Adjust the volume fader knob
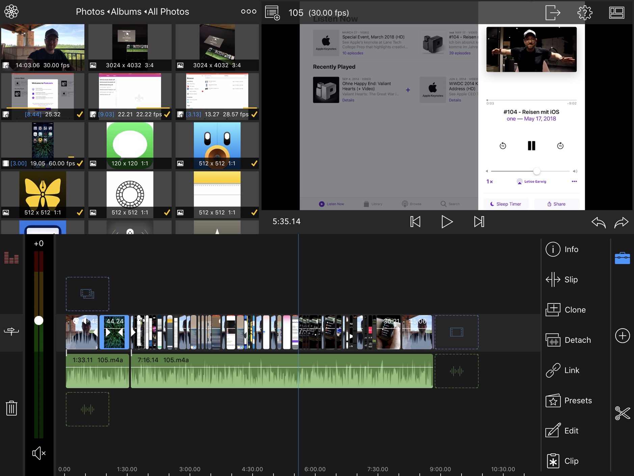This screenshot has height=476, width=634. [x=39, y=321]
